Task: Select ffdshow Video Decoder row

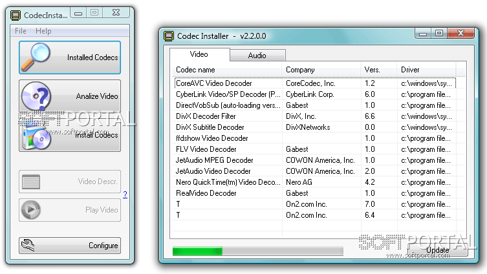Action: click(315, 138)
